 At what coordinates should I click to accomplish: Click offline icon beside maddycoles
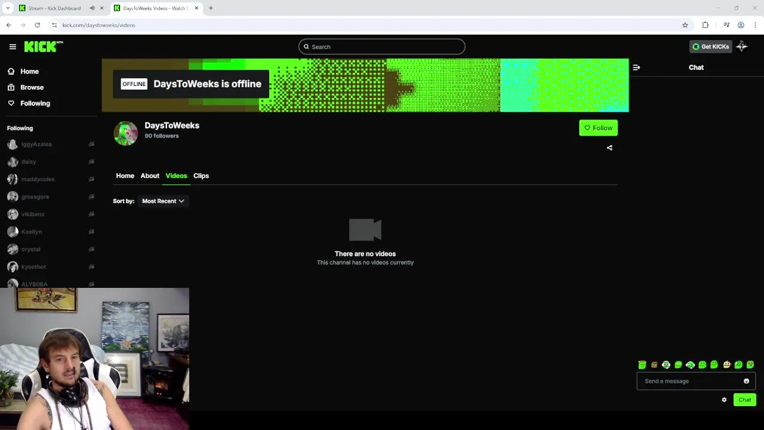(x=91, y=179)
